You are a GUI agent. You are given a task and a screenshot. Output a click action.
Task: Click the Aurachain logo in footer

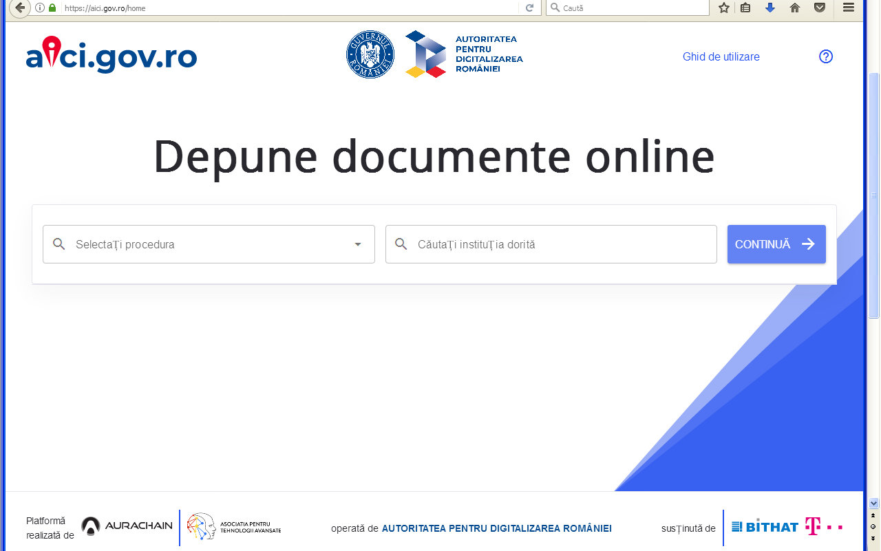[x=127, y=526]
